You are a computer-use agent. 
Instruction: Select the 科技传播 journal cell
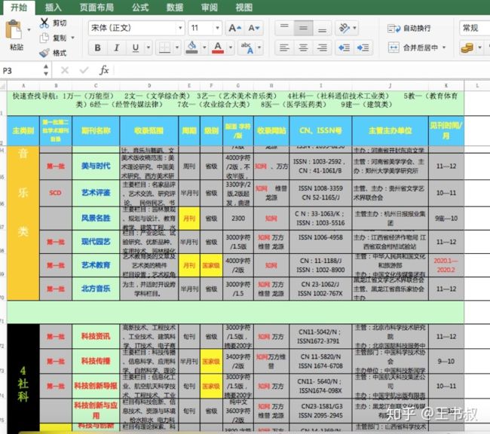coord(96,361)
